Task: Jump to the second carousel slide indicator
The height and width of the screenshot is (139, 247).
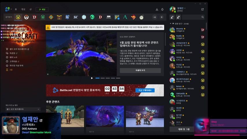Action: click(103, 78)
